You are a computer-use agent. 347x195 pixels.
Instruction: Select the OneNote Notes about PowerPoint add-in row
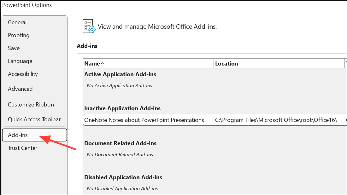[x=144, y=120]
